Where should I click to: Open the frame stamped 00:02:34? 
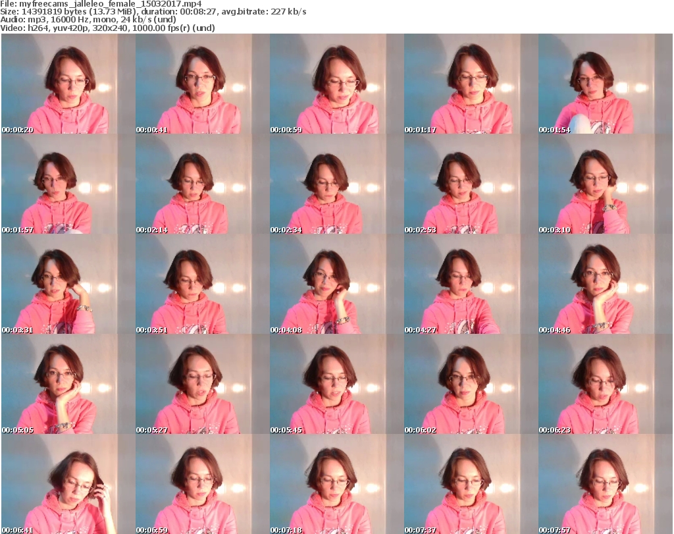coord(336,184)
